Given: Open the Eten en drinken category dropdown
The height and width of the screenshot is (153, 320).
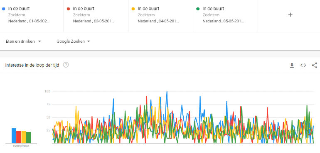Looking at the screenshot, I should (23, 41).
